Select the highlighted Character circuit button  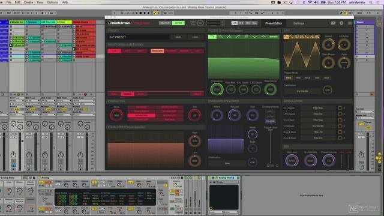pyautogui.click(x=142, y=115)
